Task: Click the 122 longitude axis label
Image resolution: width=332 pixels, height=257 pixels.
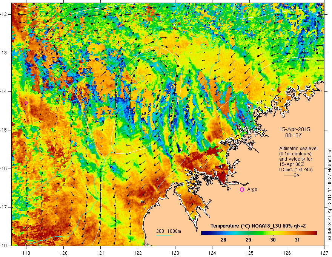Action: pyautogui.click(x=138, y=253)
